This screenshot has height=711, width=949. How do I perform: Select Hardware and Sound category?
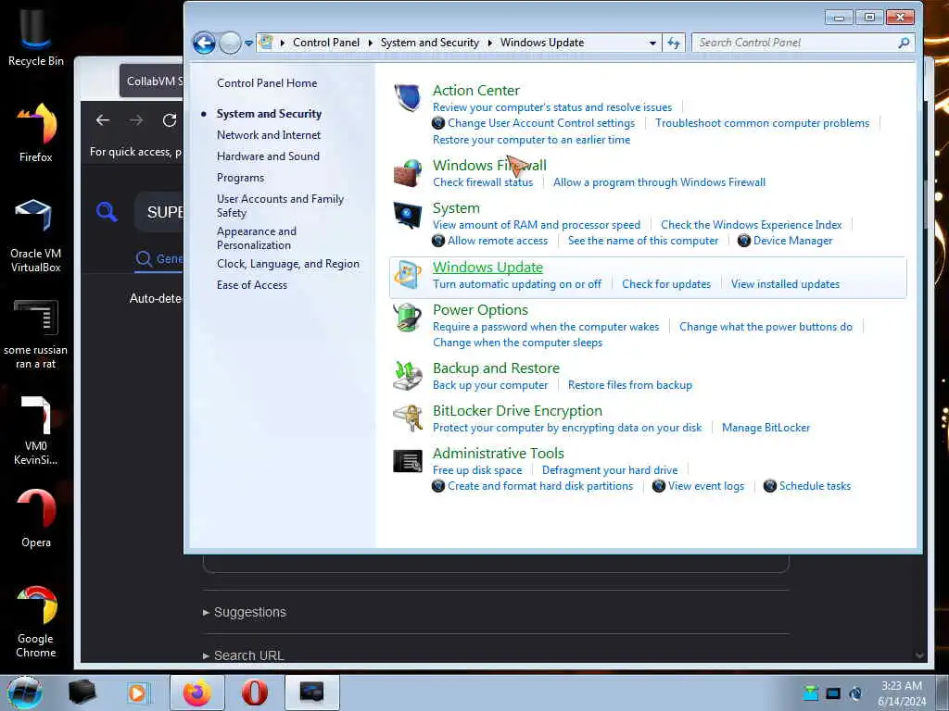pyautogui.click(x=268, y=156)
